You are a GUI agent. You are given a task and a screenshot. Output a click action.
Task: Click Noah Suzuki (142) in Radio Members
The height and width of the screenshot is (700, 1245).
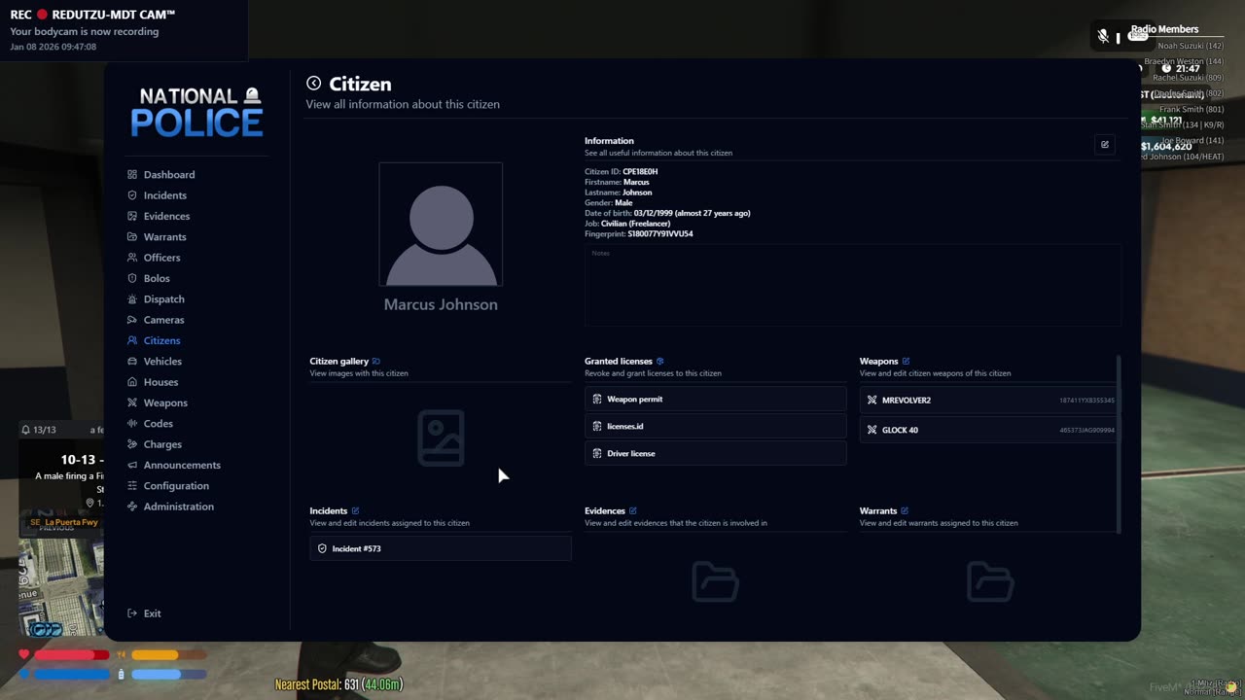pos(1191,46)
